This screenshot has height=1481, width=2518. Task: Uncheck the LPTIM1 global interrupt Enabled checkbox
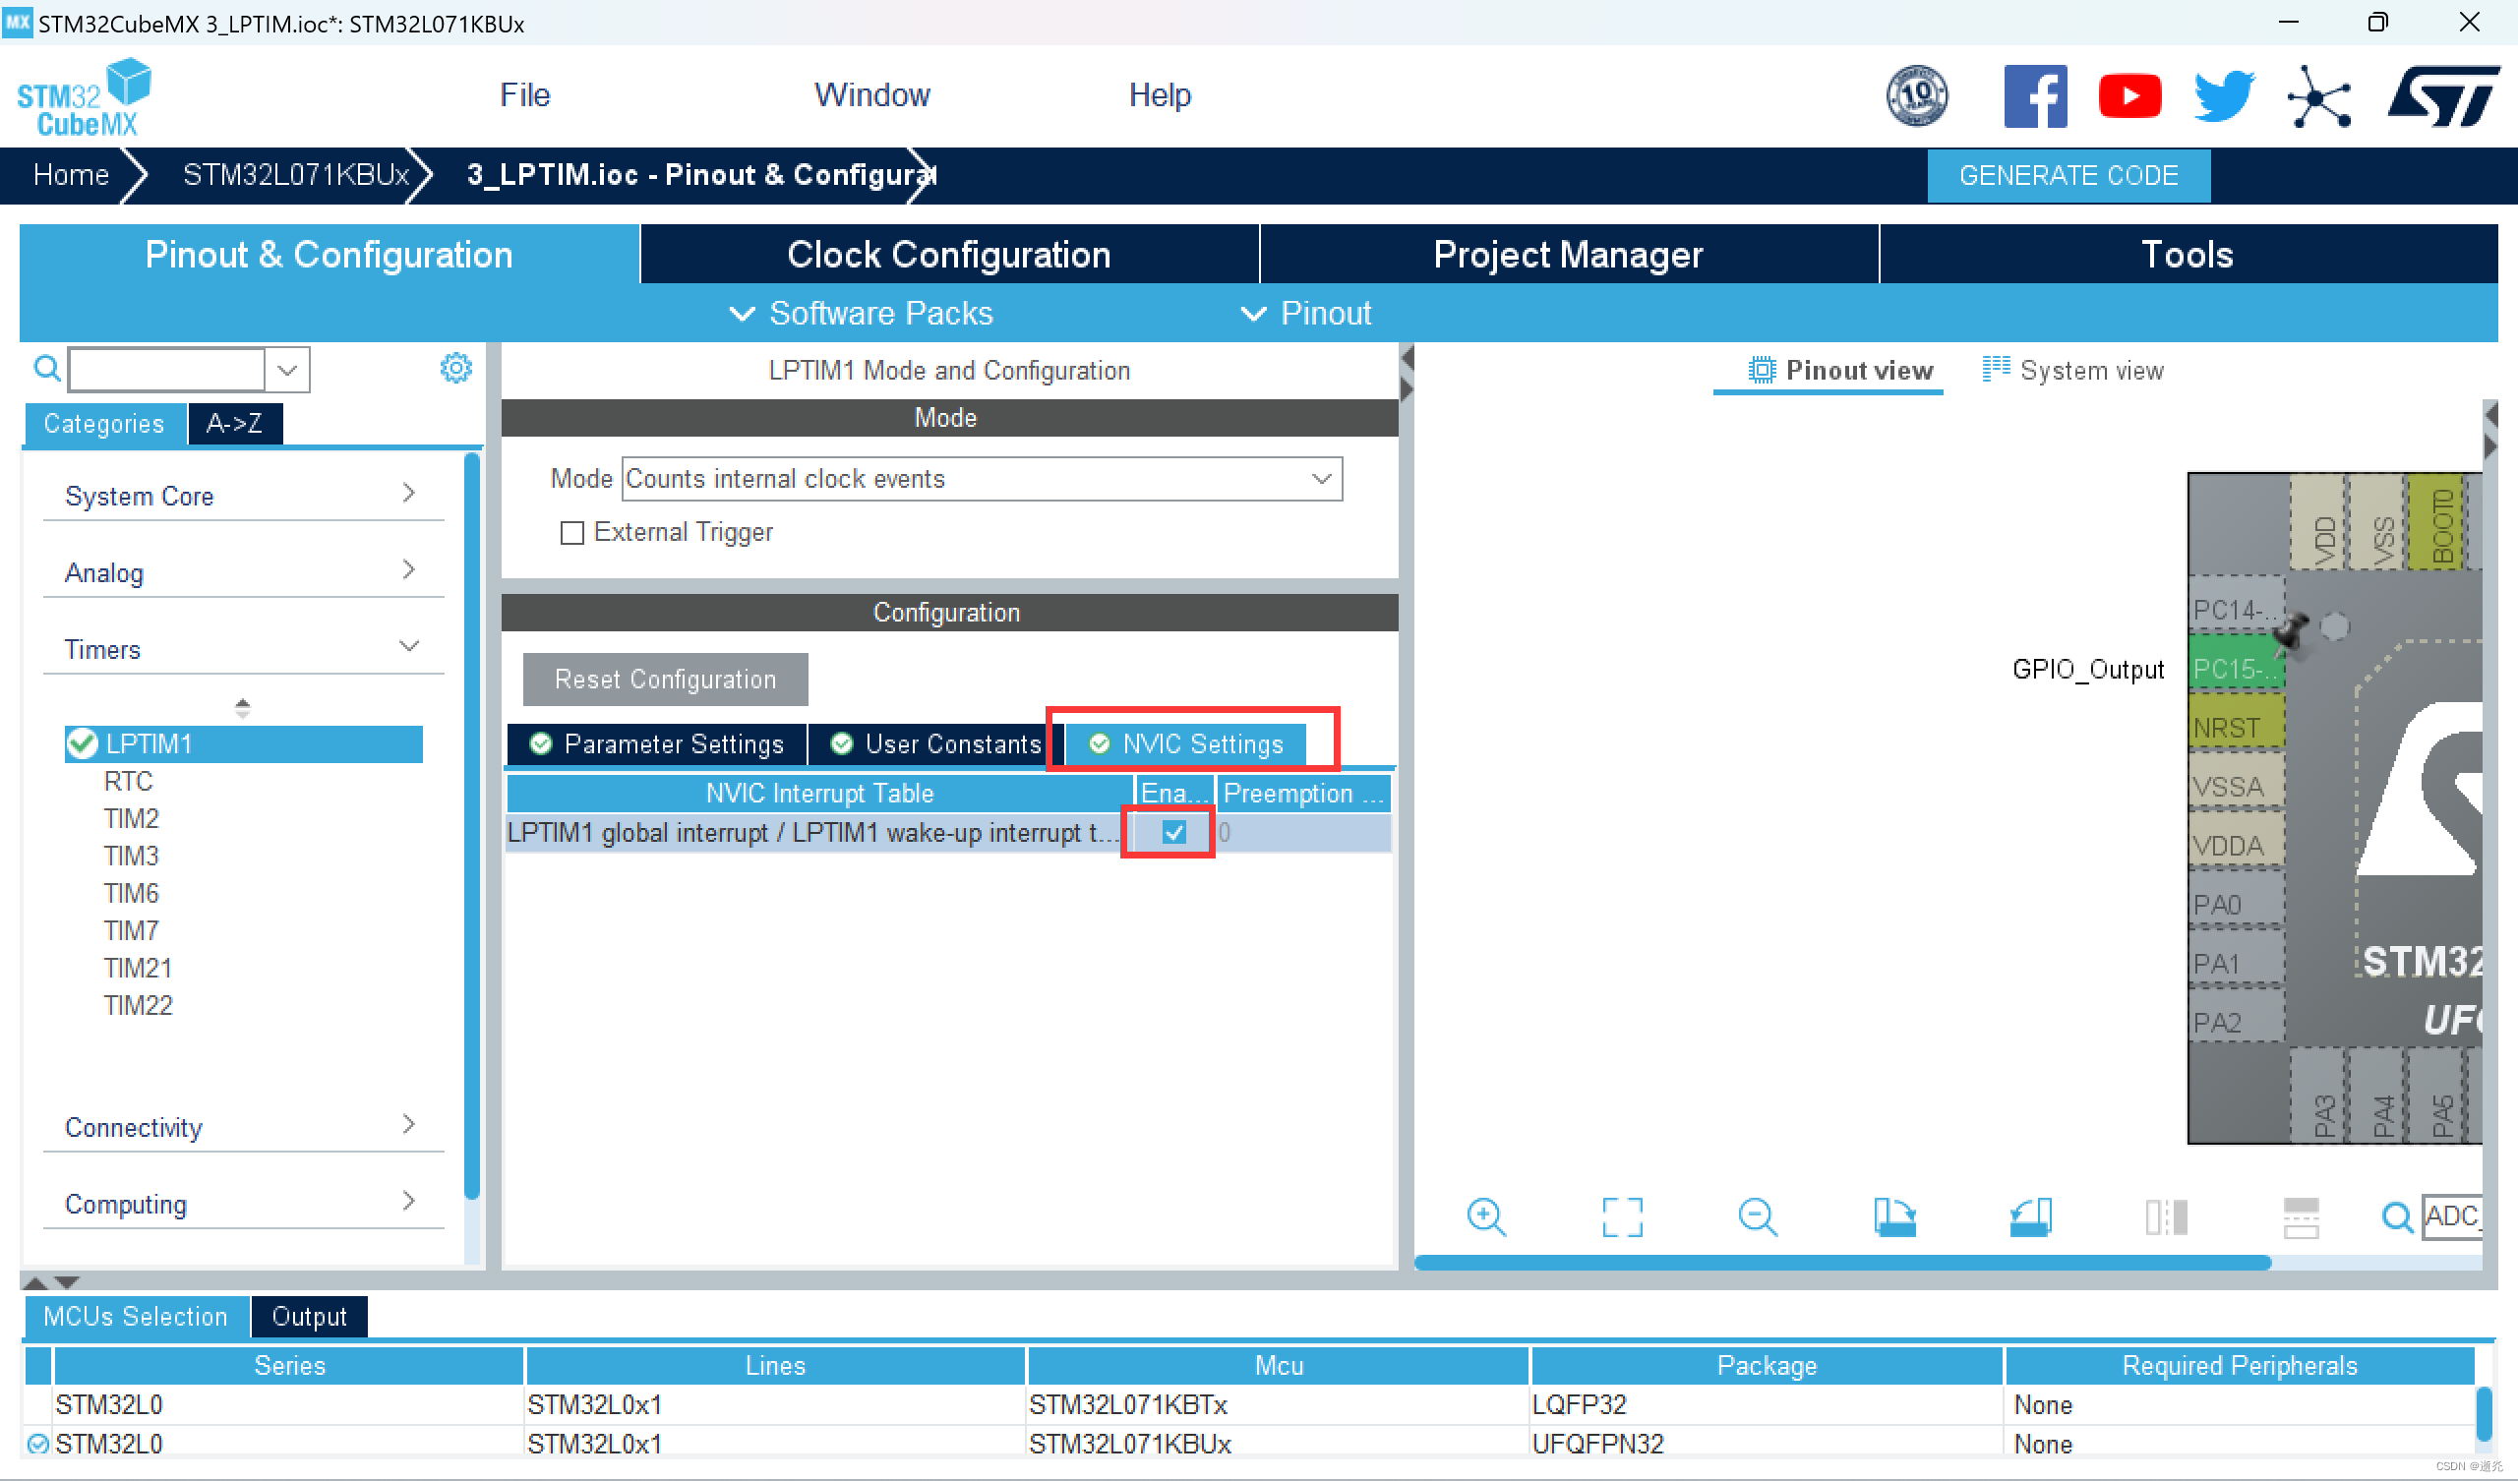tap(1173, 832)
